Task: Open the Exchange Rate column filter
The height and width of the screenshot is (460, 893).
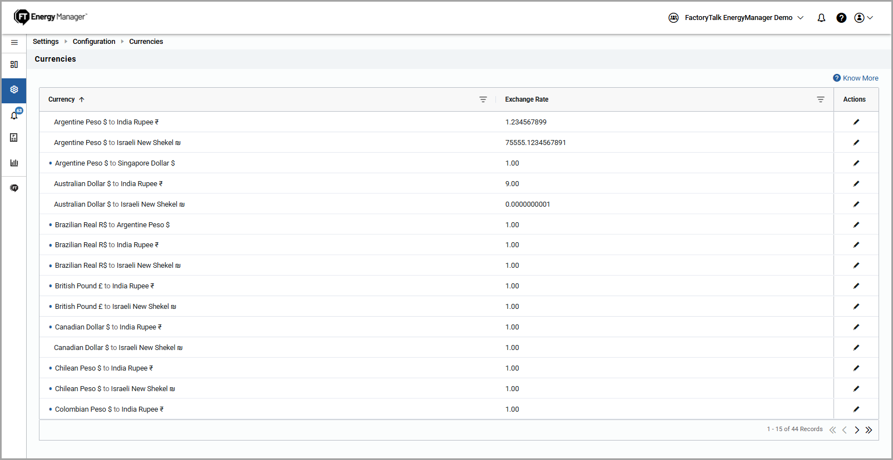Action: [821, 99]
